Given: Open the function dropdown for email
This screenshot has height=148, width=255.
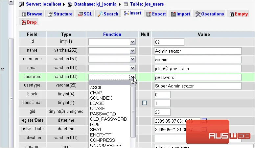Looking at the screenshot, I should [112, 68].
